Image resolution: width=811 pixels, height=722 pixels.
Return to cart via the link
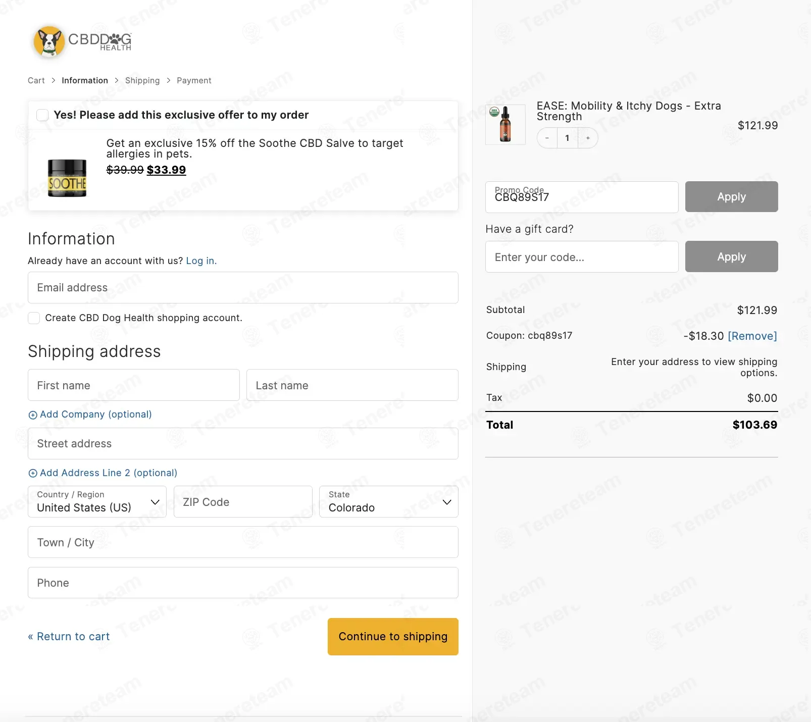point(69,637)
